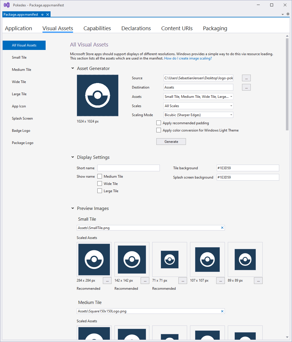292x342 pixels.
Task: Browse for the Destination folder
Action: (246, 87)
